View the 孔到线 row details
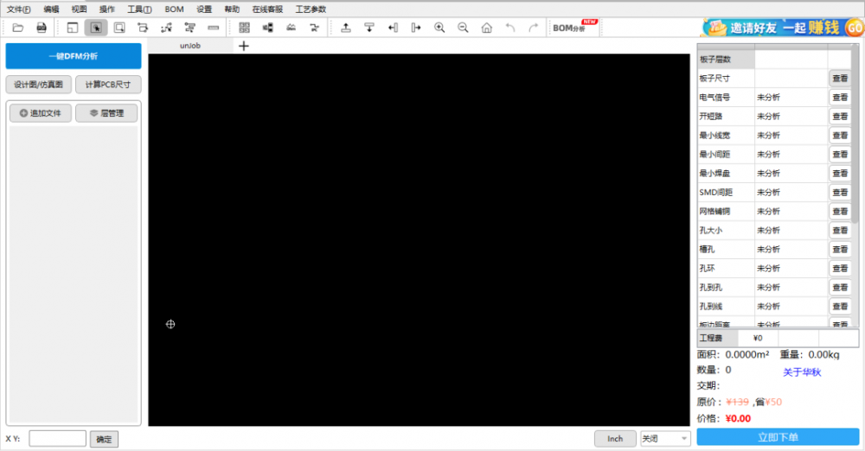 tap(840, 307)
